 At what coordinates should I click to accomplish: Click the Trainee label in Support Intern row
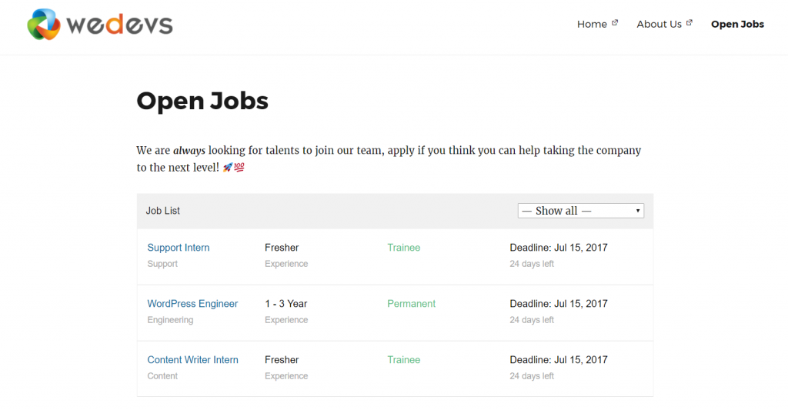point(404,248)
